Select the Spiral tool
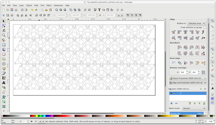 pos(4,64)
